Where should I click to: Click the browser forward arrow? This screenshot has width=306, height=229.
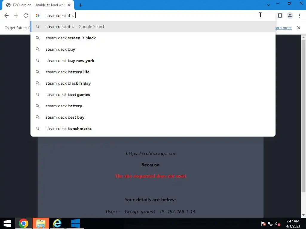[x=16, y=16]
